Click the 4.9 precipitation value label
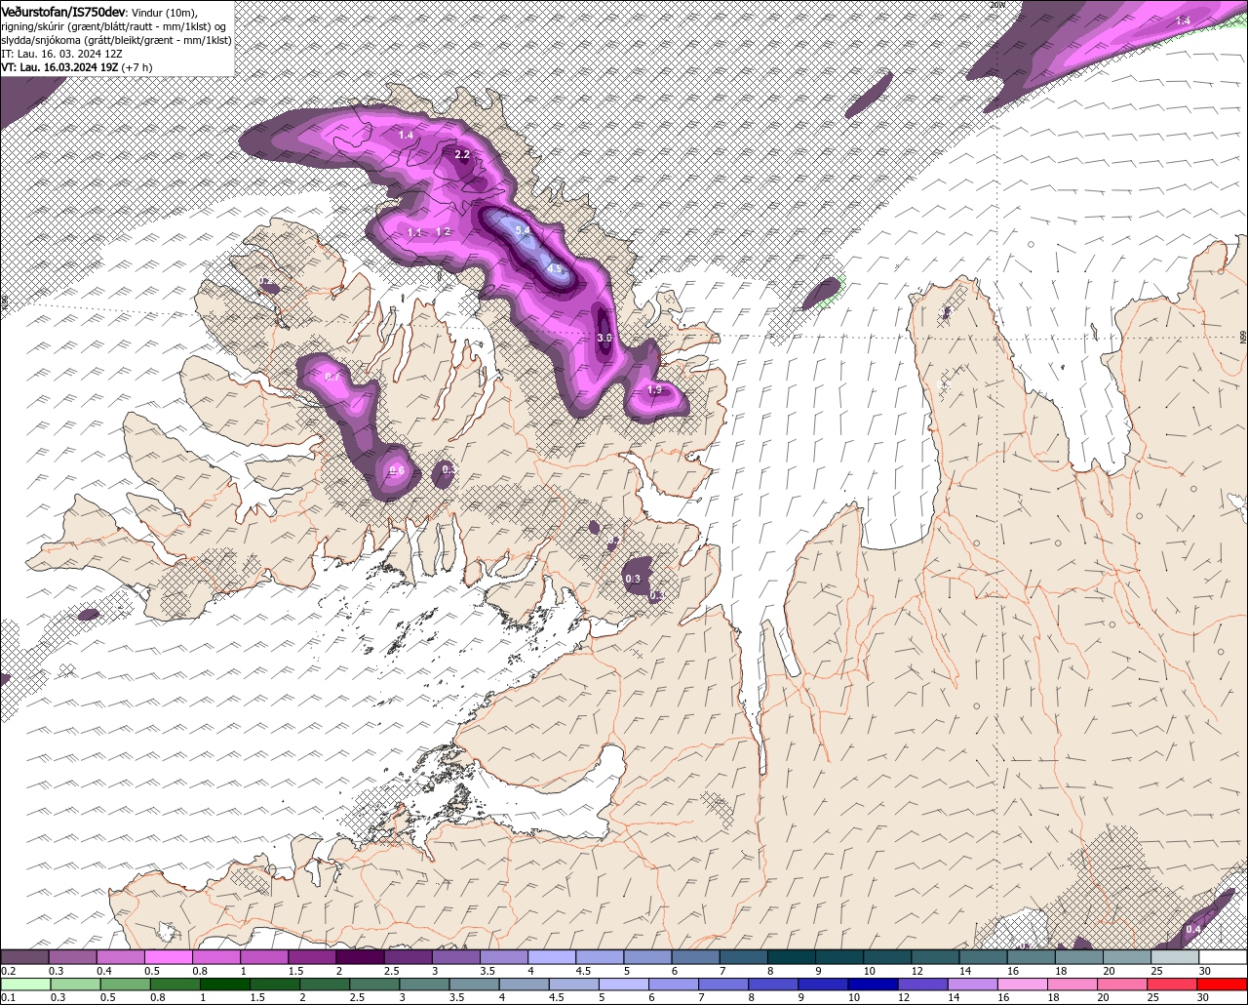This screenshot has width=1248, height=1005. (555, 268)
